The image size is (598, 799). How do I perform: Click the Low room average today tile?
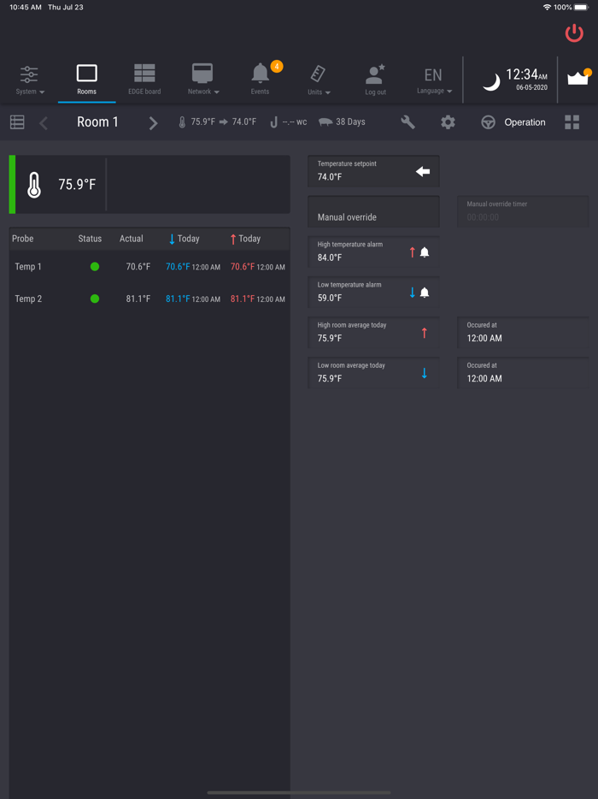point(373,372)
